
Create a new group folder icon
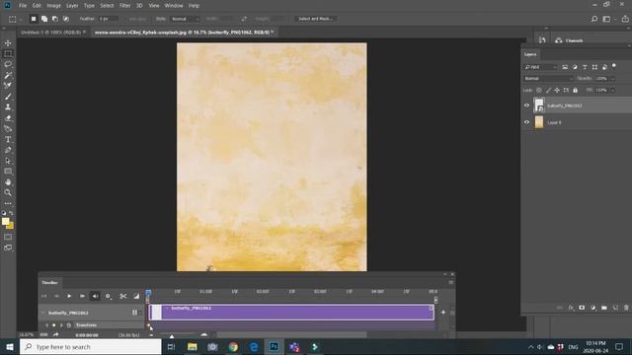click(604, 308)
